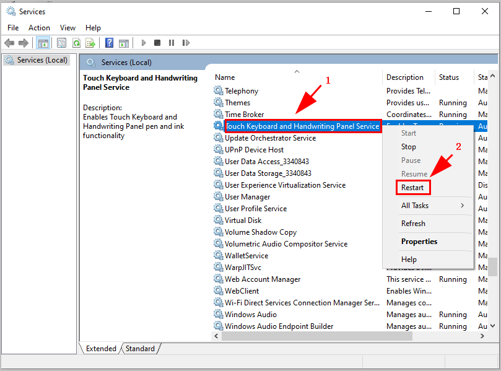
Task: Click the list's scroll down arrow
Action: point(493,326)
